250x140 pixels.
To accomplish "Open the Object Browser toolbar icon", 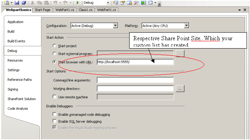I will click(129, 3).
